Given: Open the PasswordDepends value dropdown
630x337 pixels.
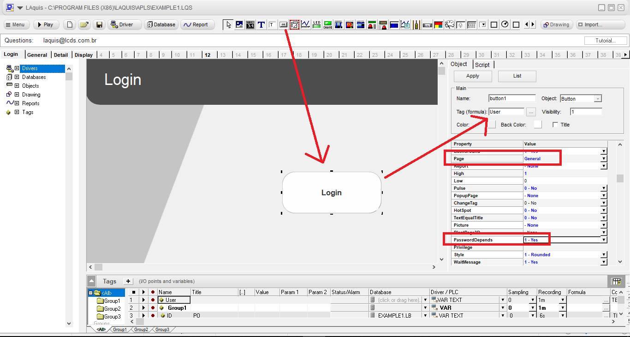Looking at the screenshot, I should click(604, 240).
